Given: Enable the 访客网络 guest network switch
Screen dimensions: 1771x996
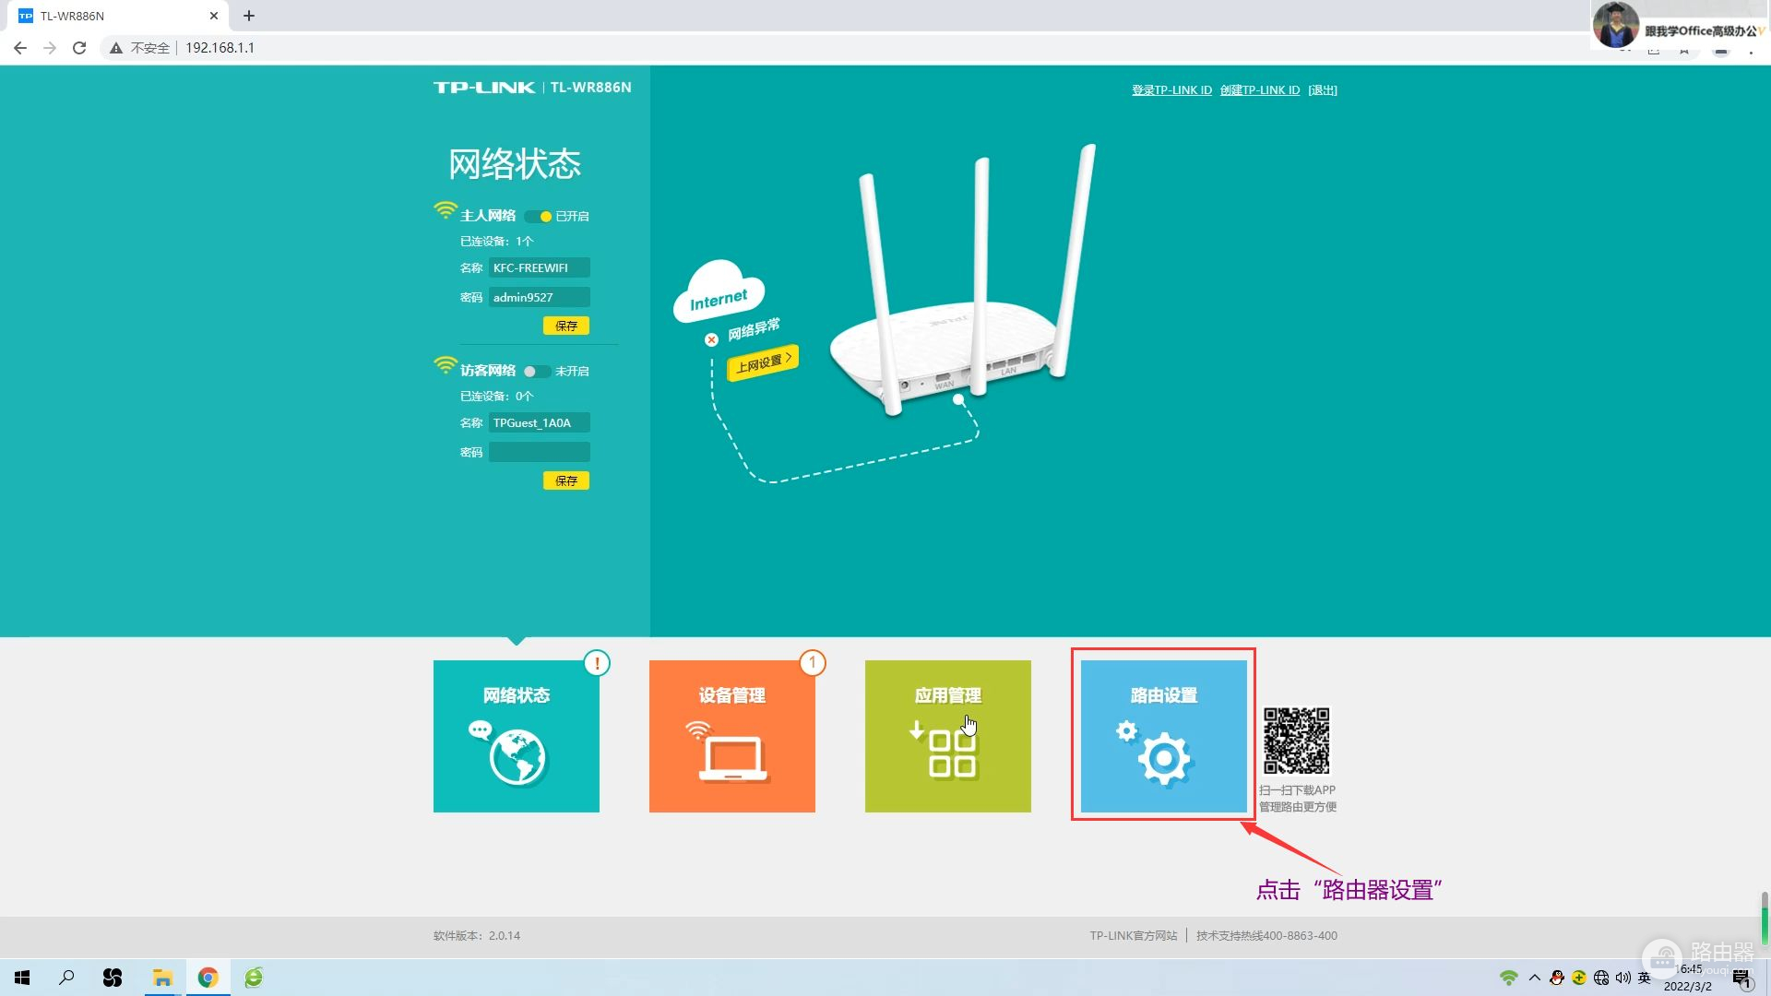Looking at the screenshot, I should tap(537, 372).
